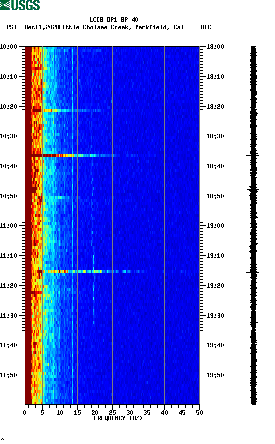Click the 25 Hz frequency axis label
Image resolution: width=275 pixels, height=444 pixels.
coord(112,413)
